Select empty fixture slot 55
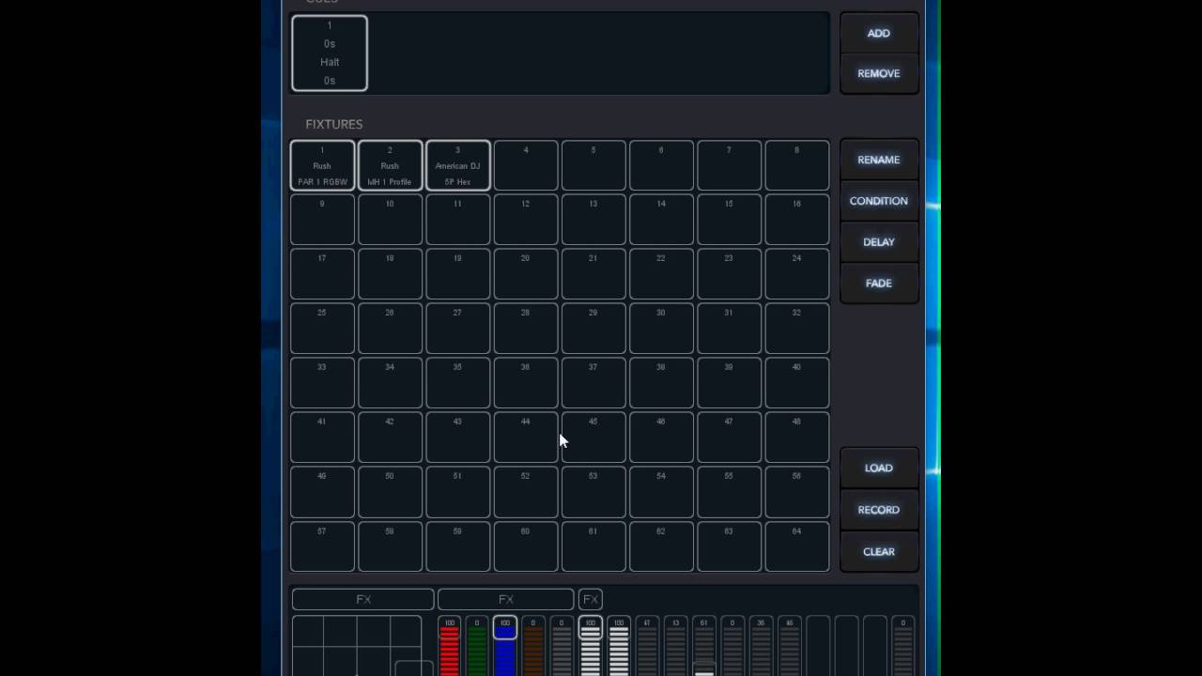The width and height of the screenshot is (1202, 676). 729,492
